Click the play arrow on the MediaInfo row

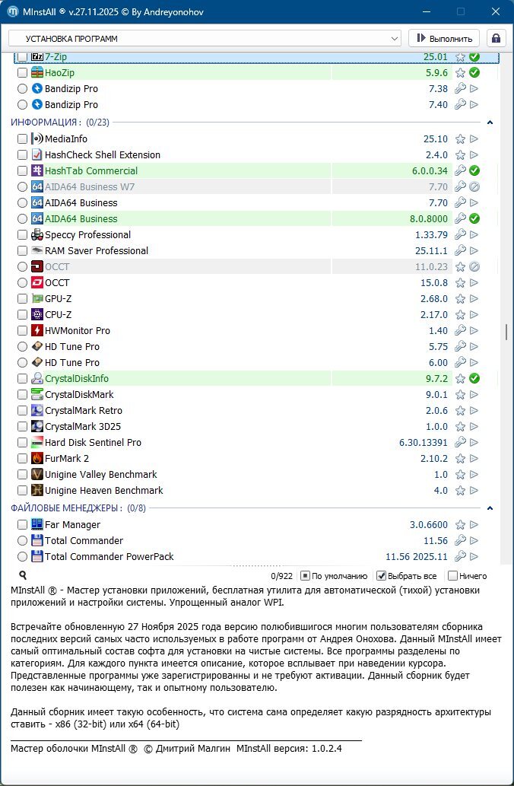[474, 139]
